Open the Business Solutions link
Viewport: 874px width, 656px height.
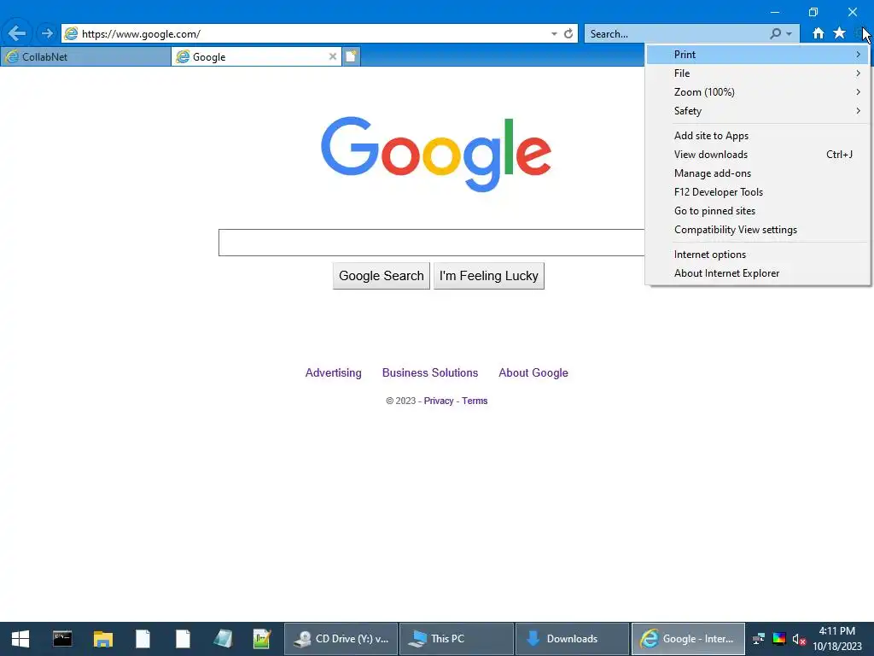430,372
